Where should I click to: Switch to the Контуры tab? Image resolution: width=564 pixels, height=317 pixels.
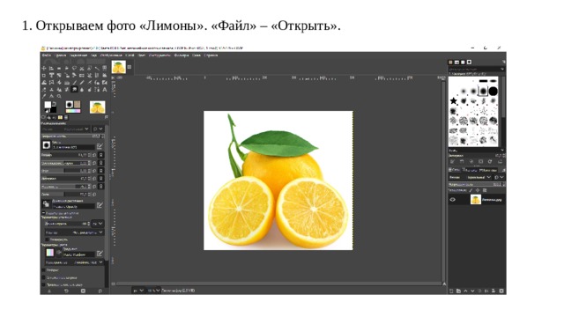coord(488,170)
